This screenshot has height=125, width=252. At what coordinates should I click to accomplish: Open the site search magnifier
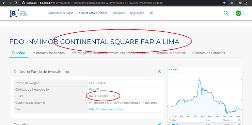[x=226, y=13]
